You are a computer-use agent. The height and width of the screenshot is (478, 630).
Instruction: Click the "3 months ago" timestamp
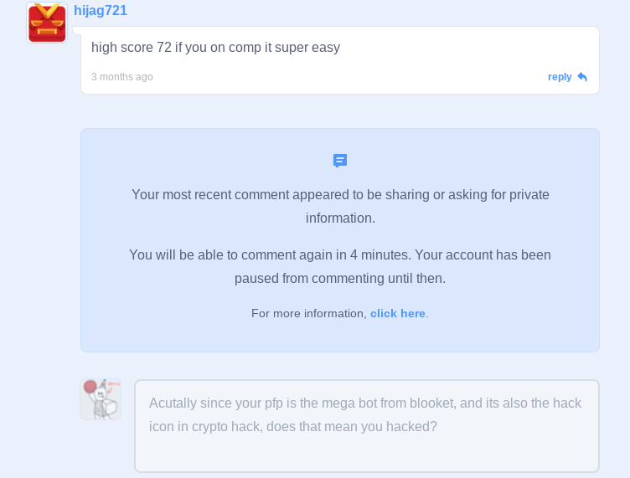tap(122, 77)
